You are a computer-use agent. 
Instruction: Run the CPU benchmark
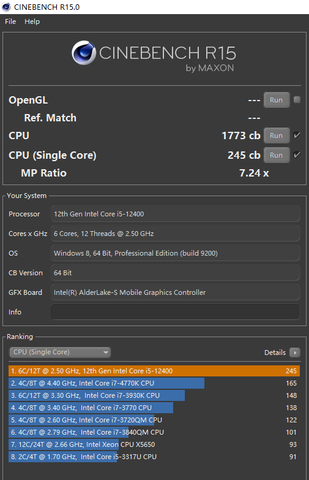click(277, 135)
